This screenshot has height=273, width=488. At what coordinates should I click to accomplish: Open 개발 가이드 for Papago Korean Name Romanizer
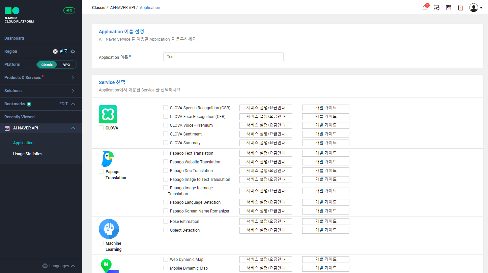(x=326, y=211)
